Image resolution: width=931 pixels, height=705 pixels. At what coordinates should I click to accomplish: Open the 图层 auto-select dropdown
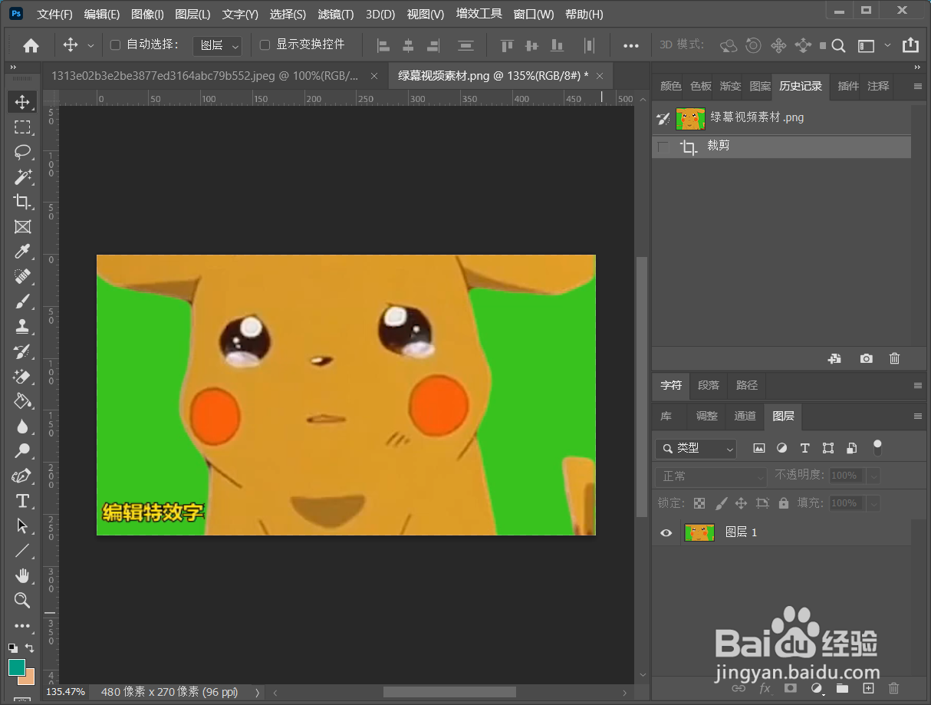tap(217, 46)
